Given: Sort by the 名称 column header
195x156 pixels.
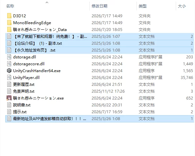Looking at the screenshot, I should click(x=10, y=6).
